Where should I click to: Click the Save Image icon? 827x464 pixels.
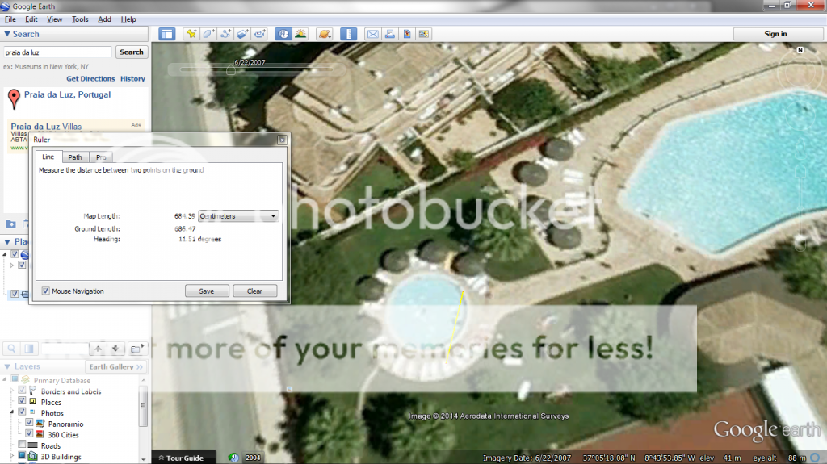point(407,34)
